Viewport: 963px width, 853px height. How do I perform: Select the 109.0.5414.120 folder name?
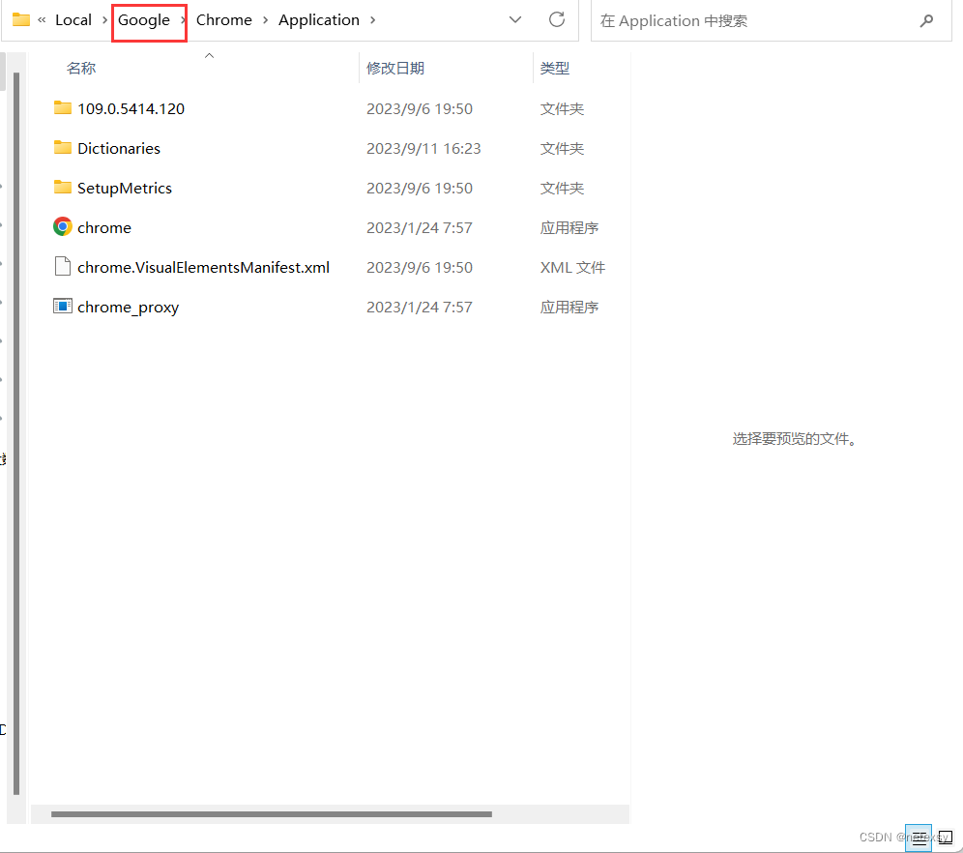[x=131, y=108]
